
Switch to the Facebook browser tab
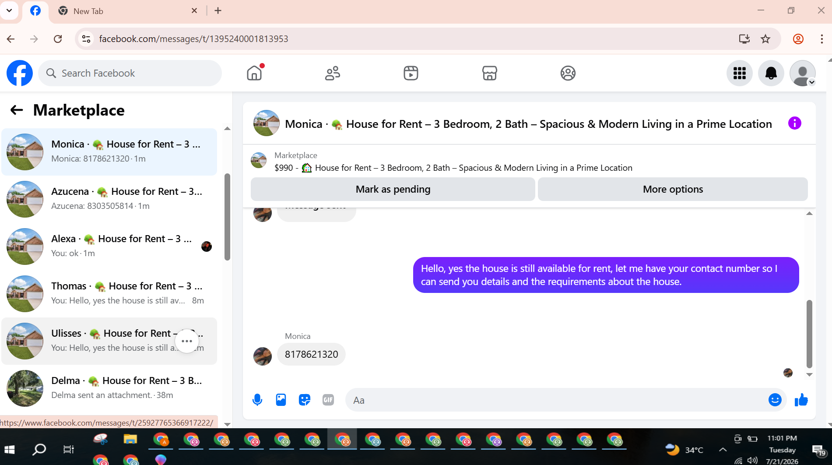(x=35, y=11)
